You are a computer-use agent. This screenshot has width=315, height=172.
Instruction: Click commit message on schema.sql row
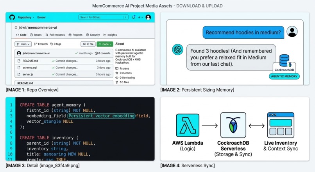coord(67,68)
